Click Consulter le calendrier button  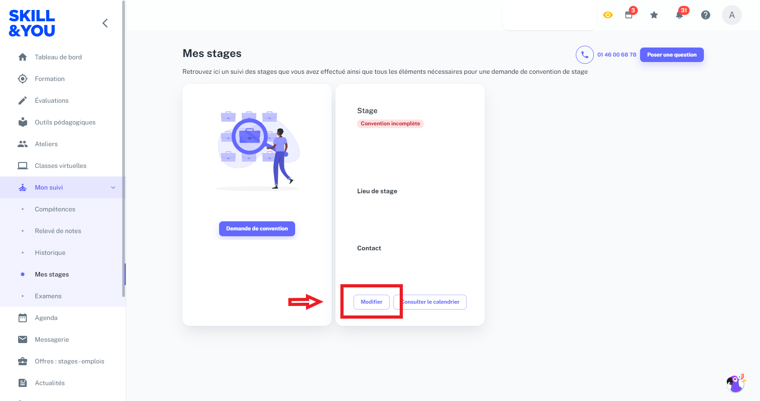coord(430,302)
